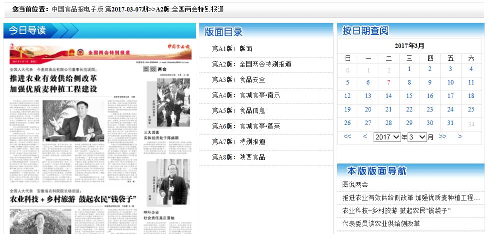Screen dimensions: 496x234
Task: Select calendar date 19
Action: click(x=347, y=109)
